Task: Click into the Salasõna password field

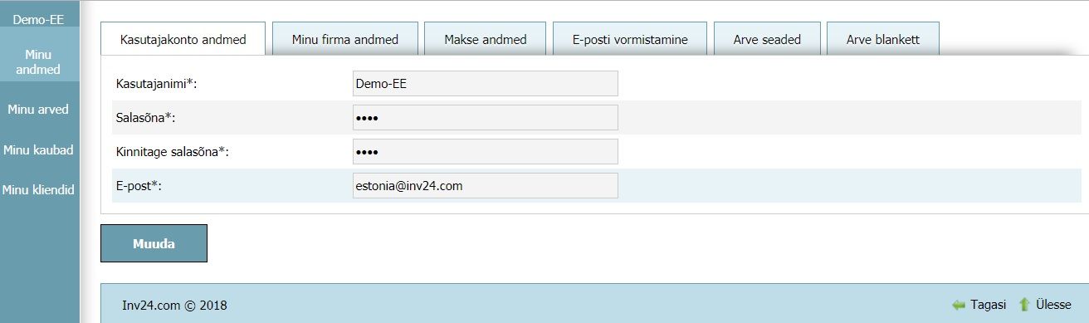Action: [x=485, y=118]
